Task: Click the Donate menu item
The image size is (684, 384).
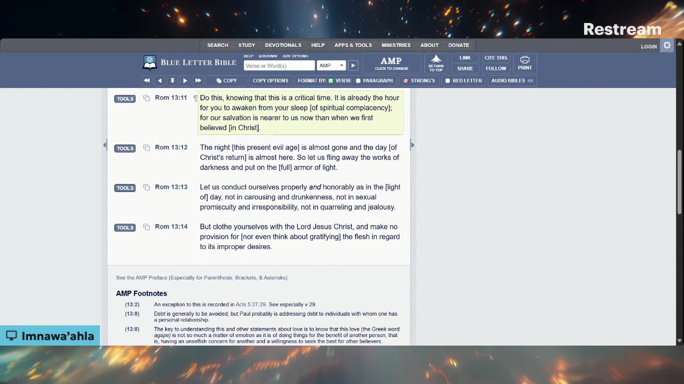Action: pyautogui.click(x=458, y=45)
